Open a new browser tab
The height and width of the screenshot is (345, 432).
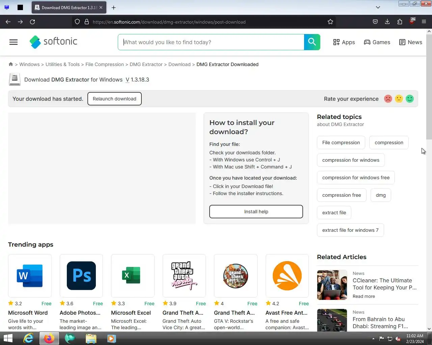pyautogui.click(x=114, y=7)
